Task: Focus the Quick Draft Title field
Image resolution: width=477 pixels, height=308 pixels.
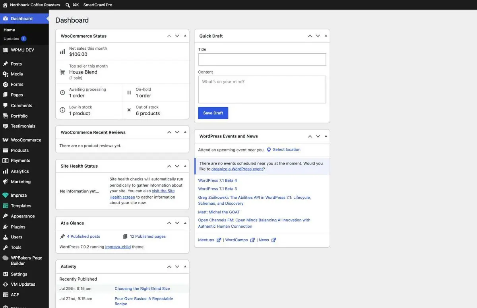Action: pos(262,60)
